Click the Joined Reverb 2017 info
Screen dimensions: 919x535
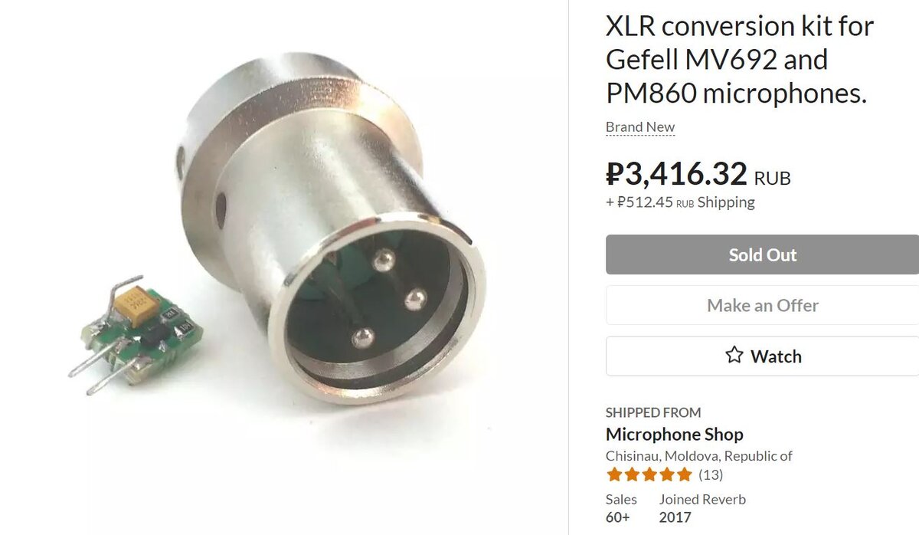(x=702, y=508)
